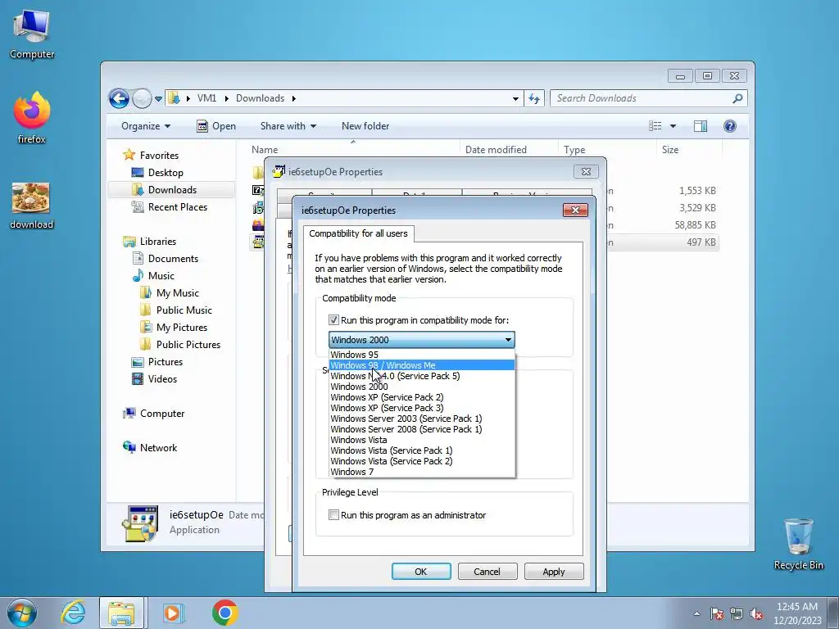Viewport: 839px width, 629px height.
Task: Choose Windows Server 2008 (Service Pack 1)
Action: (422, 429)
